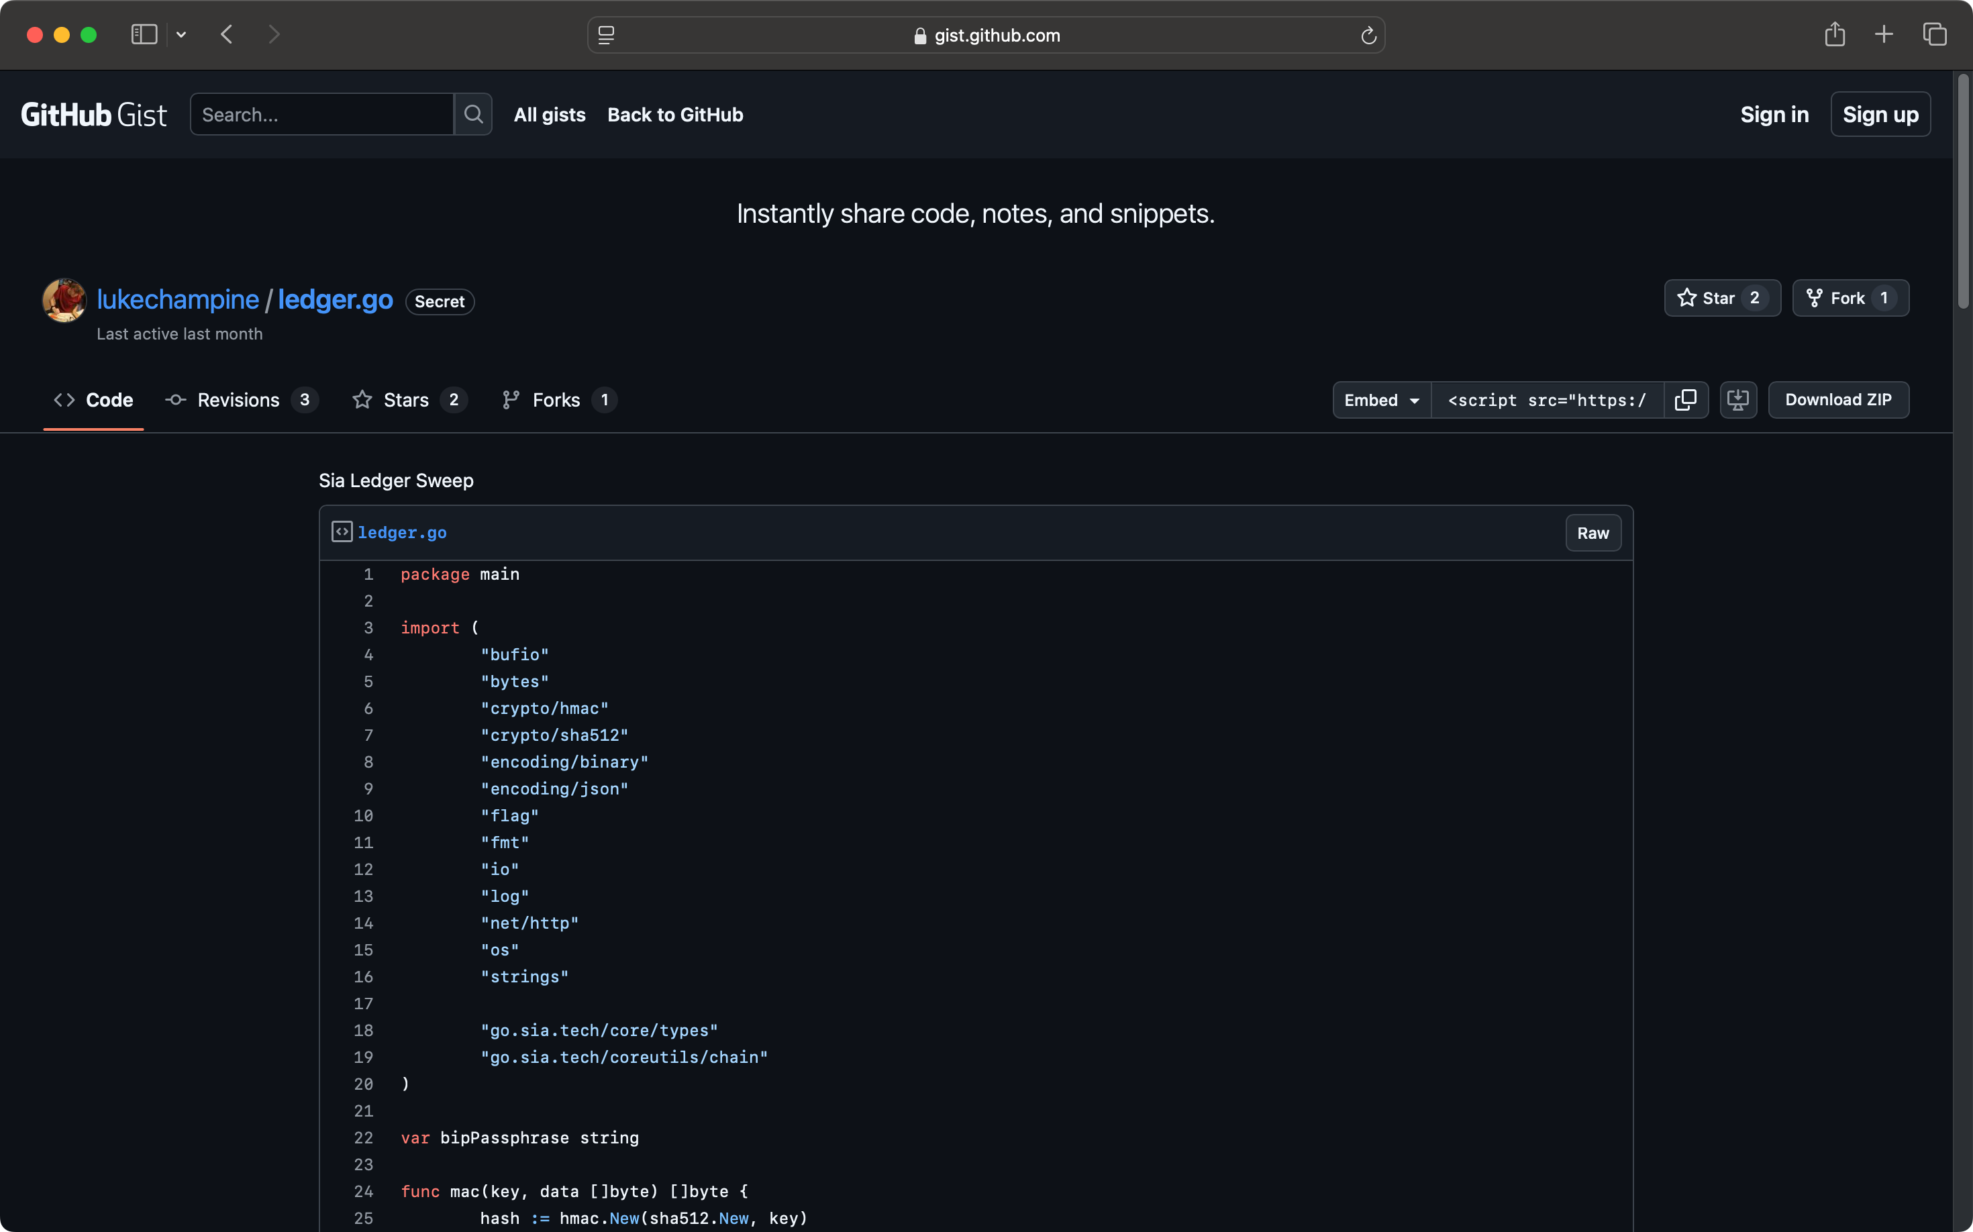The height and width of the screenshot is (1232, 1973).
Task: Open the lukechampine profile link
Action: pos(178,299)
